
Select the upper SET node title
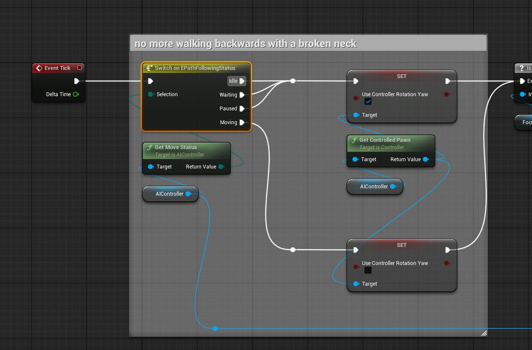402,76
